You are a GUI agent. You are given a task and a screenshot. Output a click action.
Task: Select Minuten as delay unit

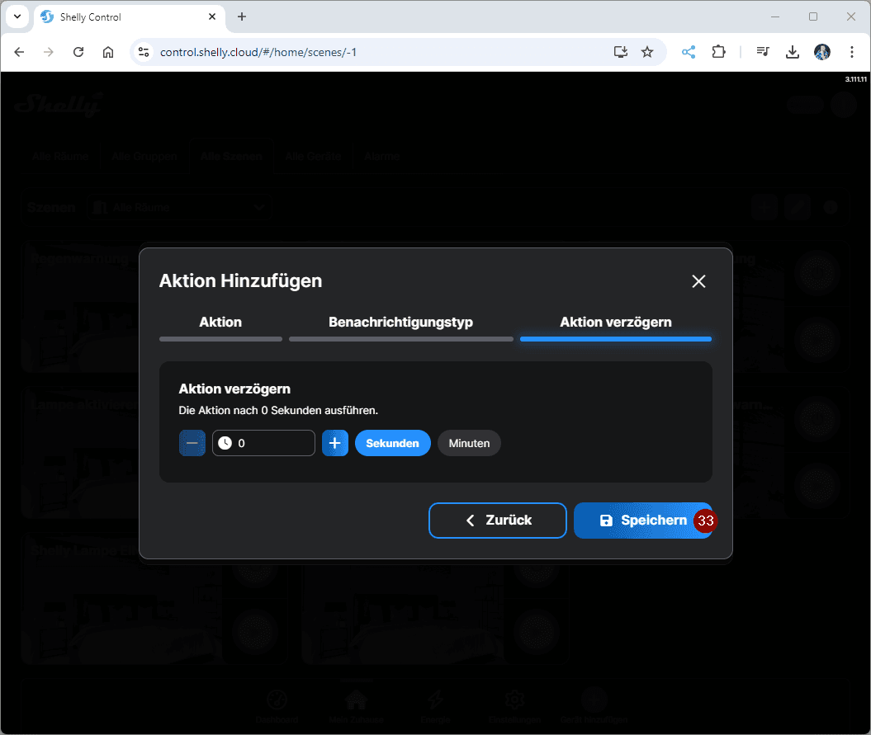click(469, 443)
